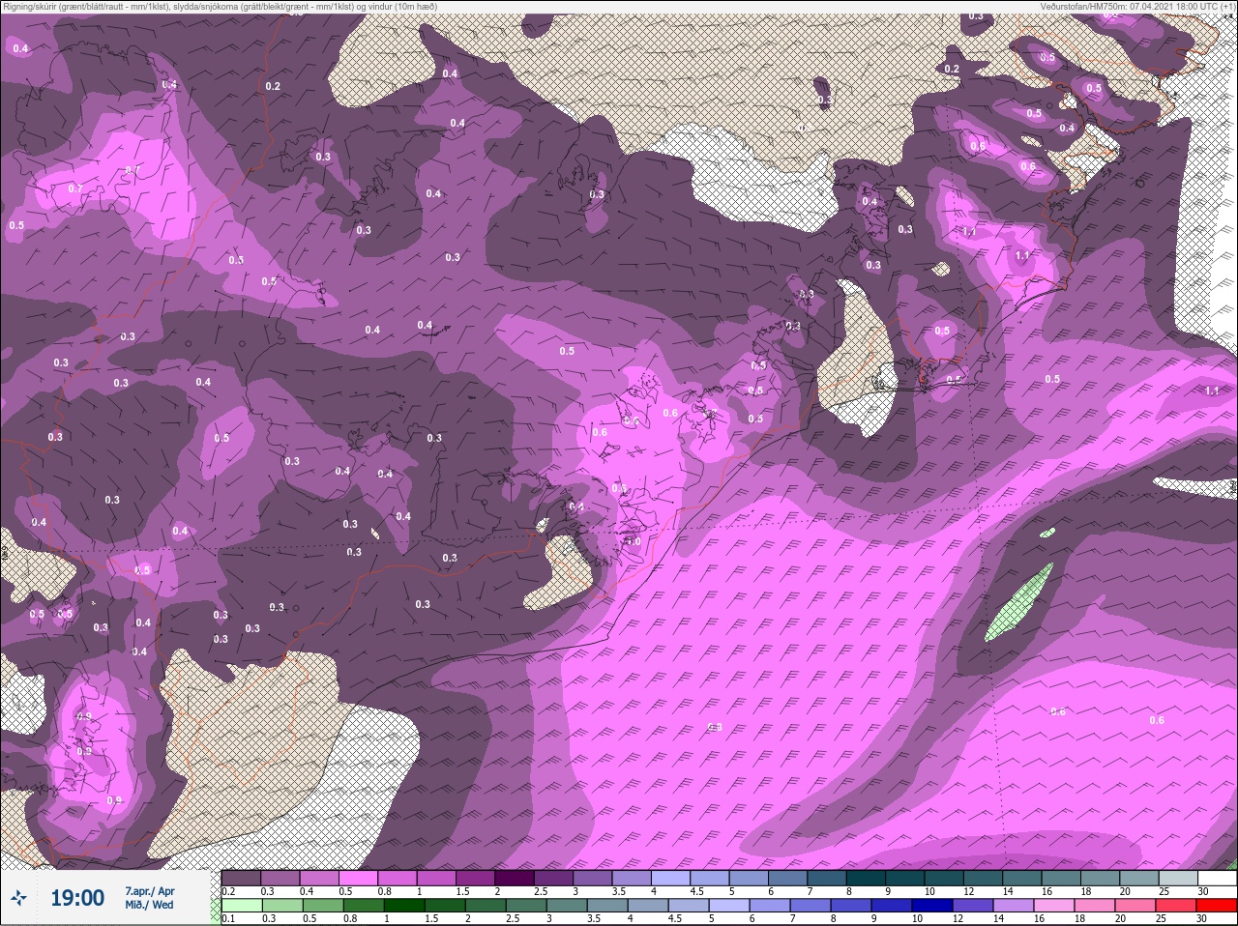Pick upper scale swatch between 4 and 4.5
The height and width of the screenshot is (926, 1238).
tap(670, 878)
